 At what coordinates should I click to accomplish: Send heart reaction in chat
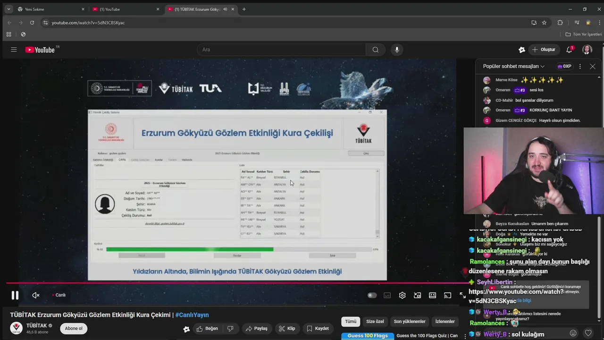point(588,333)
